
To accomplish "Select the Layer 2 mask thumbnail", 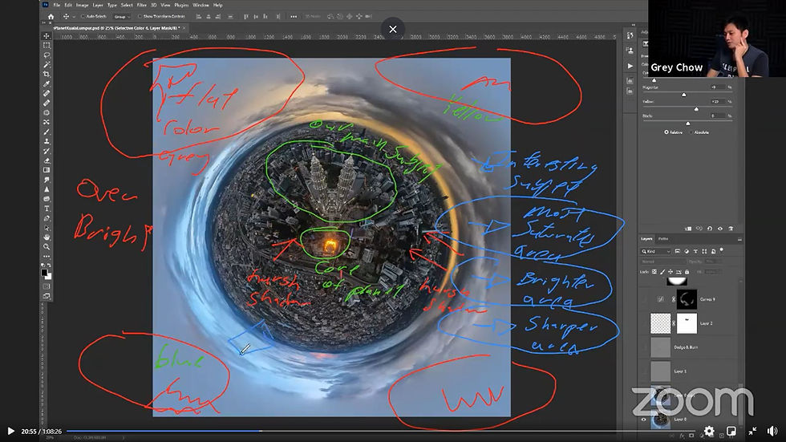I will tap(687, 323).
